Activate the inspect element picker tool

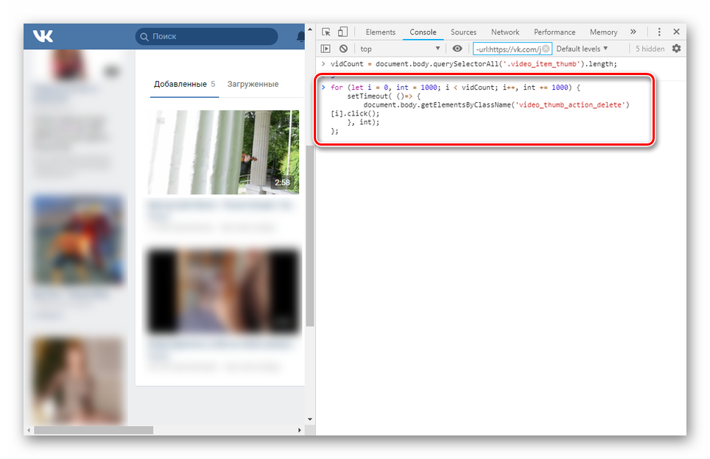[x=326, y=32]
